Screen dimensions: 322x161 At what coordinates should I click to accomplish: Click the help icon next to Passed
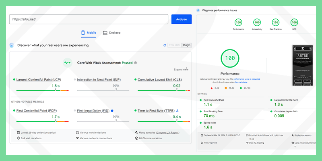135,63
